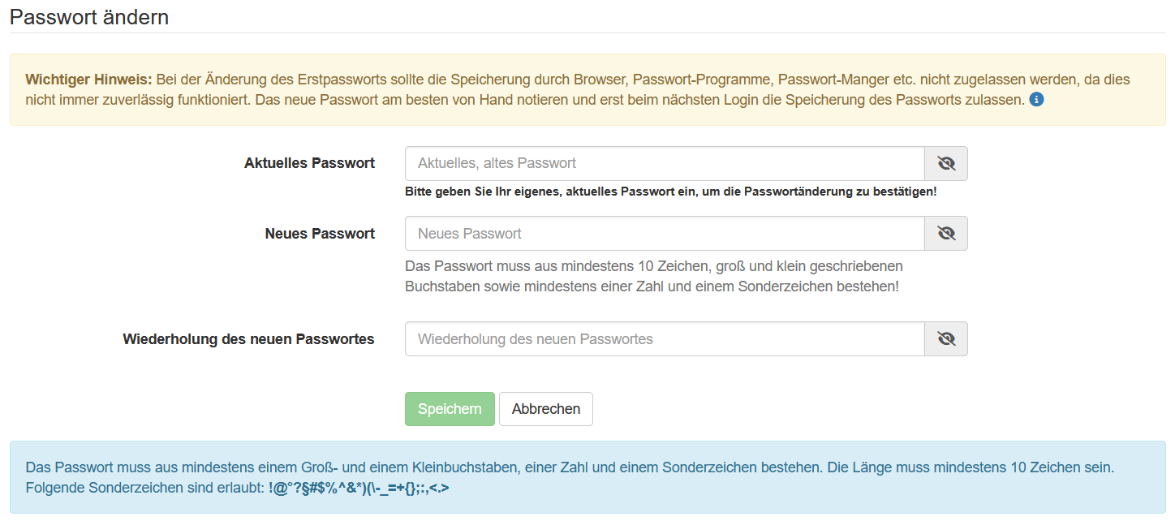Focus the 'Aktuelles, altes Passwort' input field
Image resolution: width=1175 pixels, height=521 pixels.
pyautogui.click(x=665, y=163)
